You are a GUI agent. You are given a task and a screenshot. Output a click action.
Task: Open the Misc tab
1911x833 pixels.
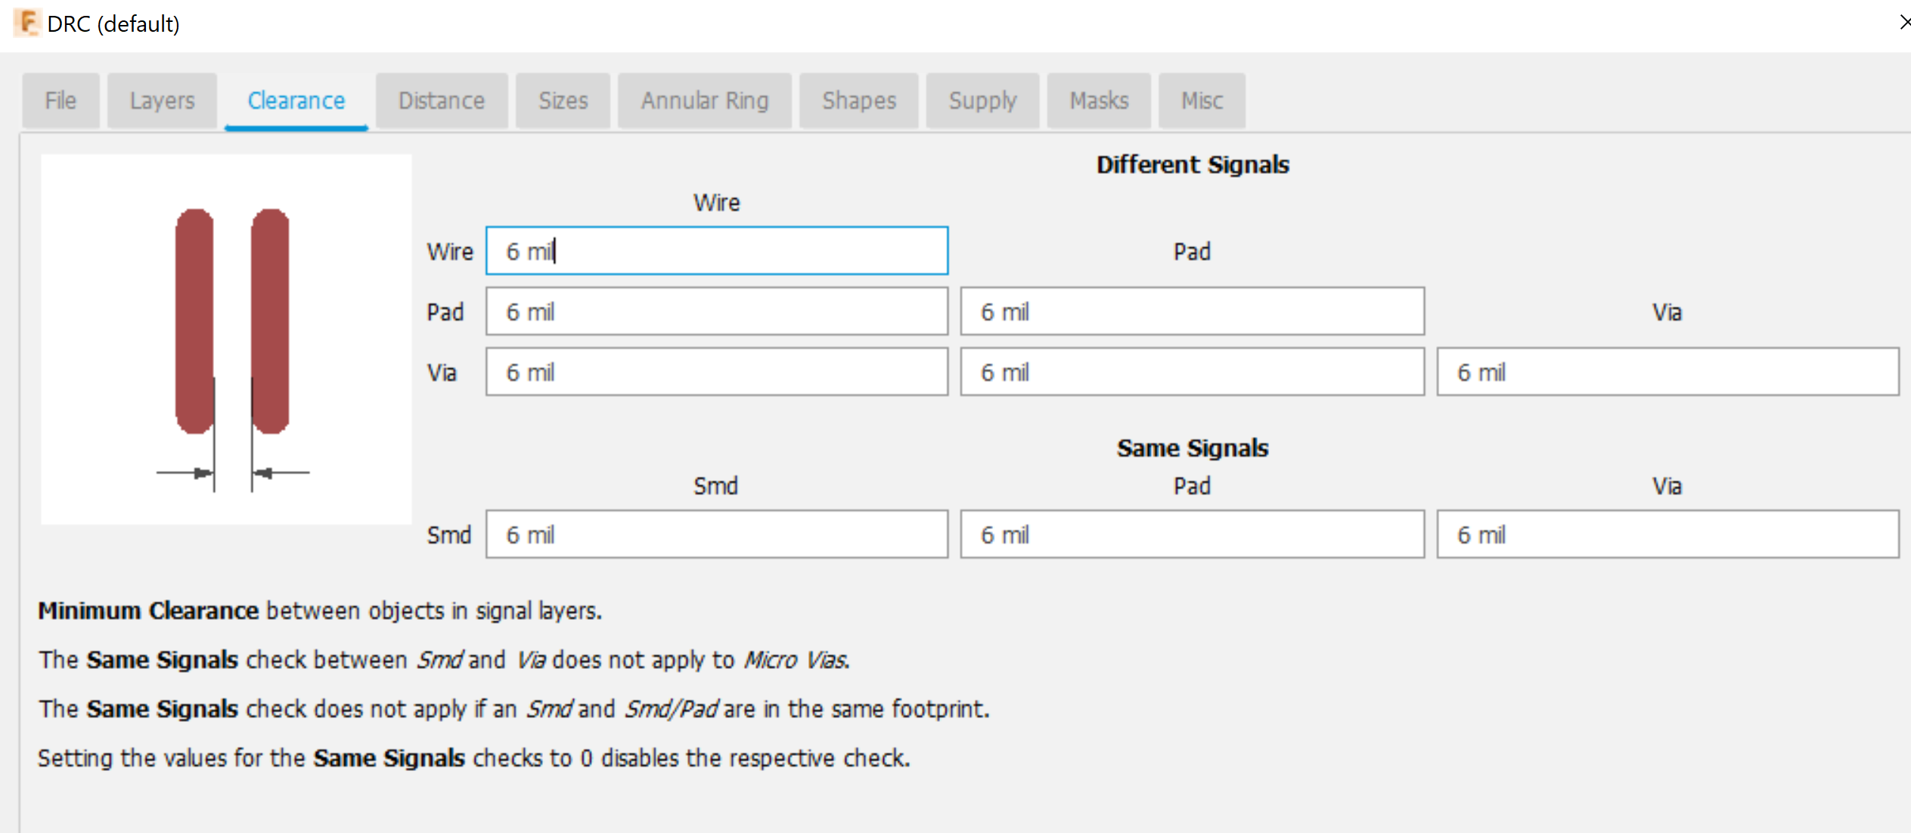point(1201,101)
